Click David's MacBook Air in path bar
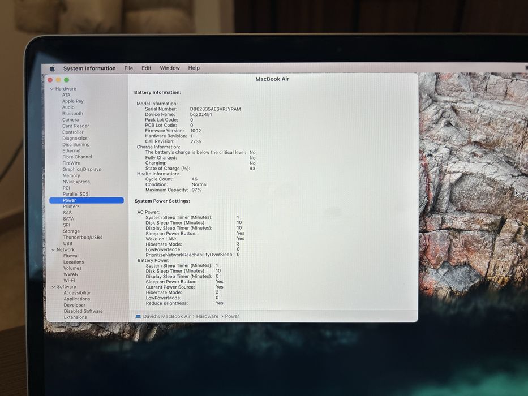Screen dimensions: 528x396 [167, 317]
